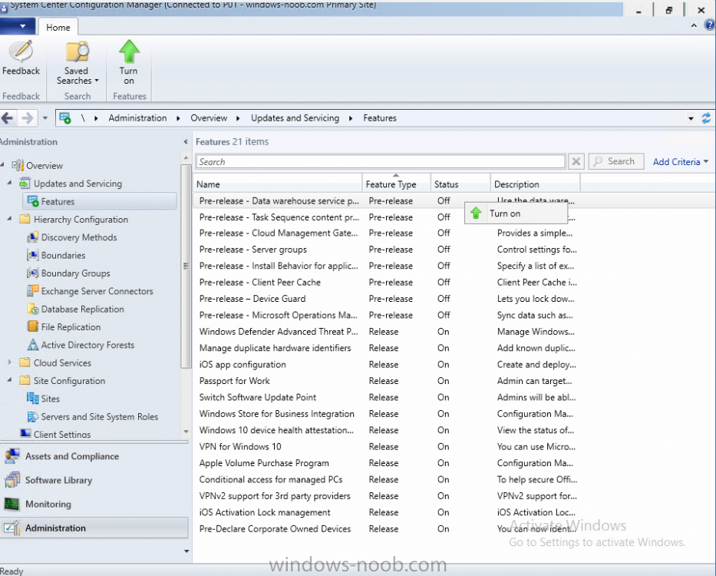Sort by the Feature Type column header
This screenshot has width=716, height=576.
pos(396,184)
